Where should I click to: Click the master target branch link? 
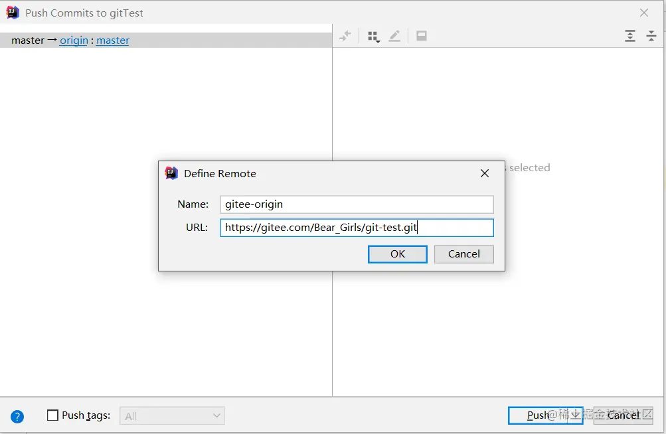pyautogui.click(x=113, y=40)
